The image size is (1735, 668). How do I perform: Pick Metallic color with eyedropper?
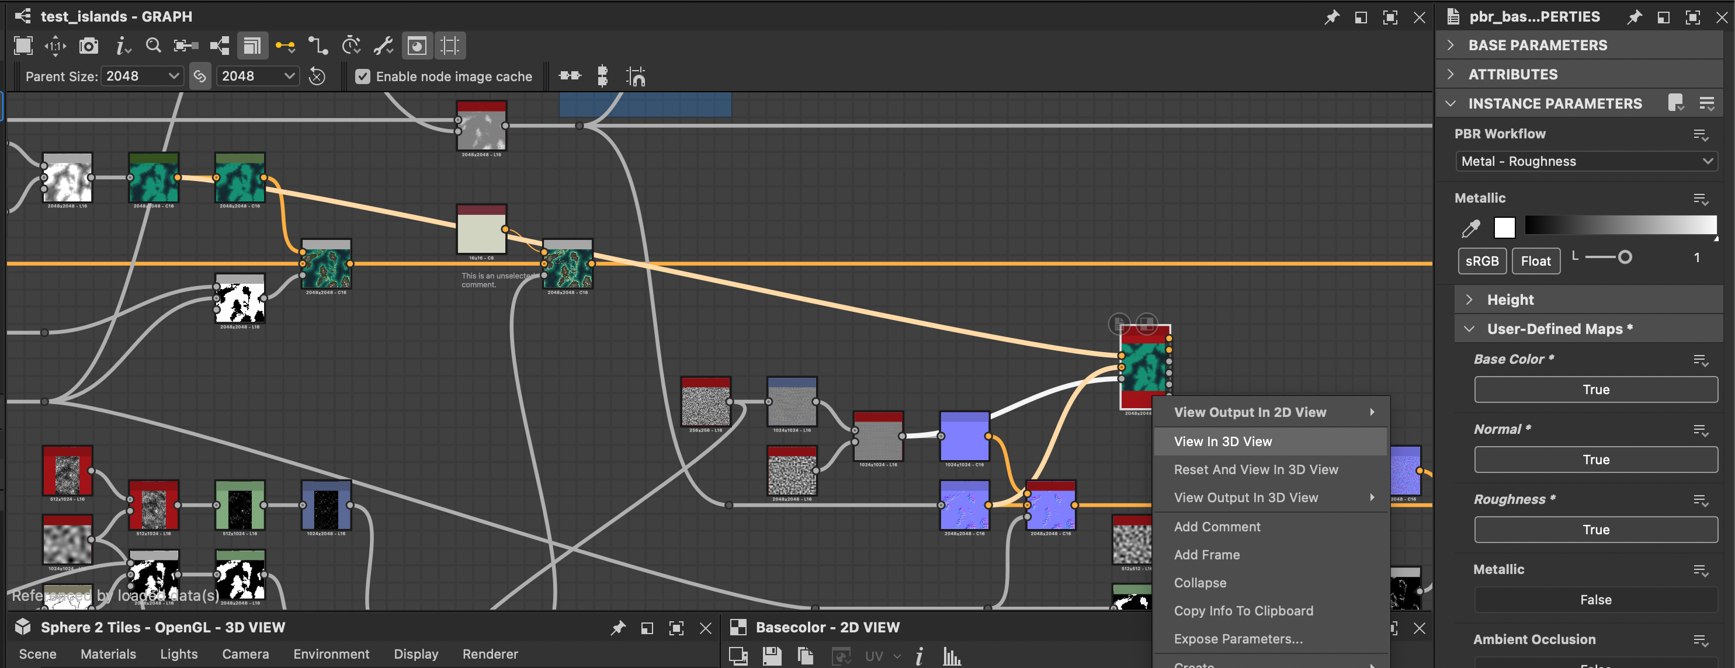coord(1470,229)
